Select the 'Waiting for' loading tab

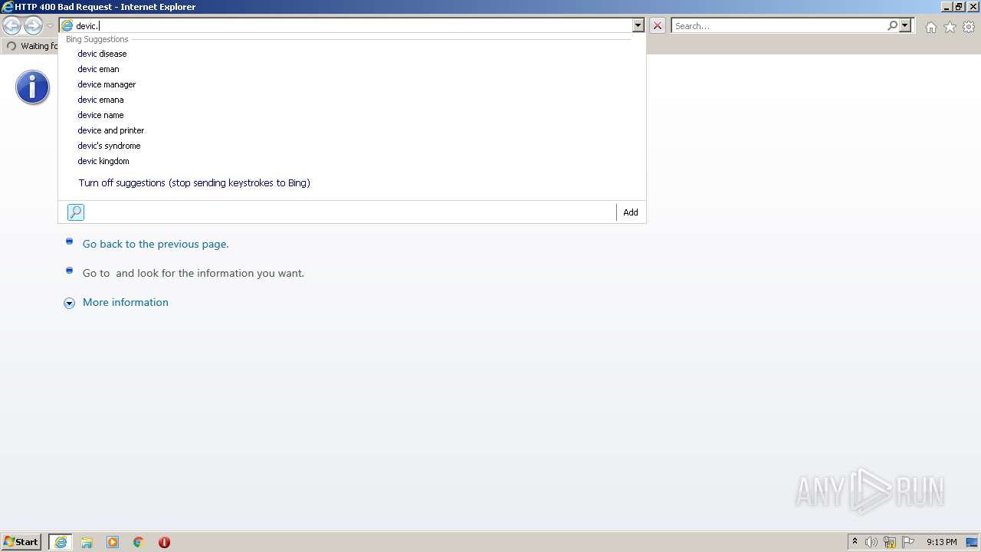(x=31, y=46)
